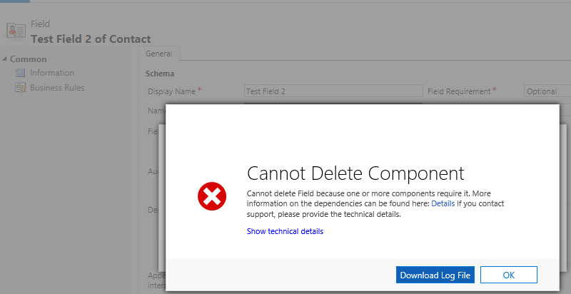Click the Field Requirement label
Image resolution: width=571 pixels, height=294 pixels.
point(458,91)
